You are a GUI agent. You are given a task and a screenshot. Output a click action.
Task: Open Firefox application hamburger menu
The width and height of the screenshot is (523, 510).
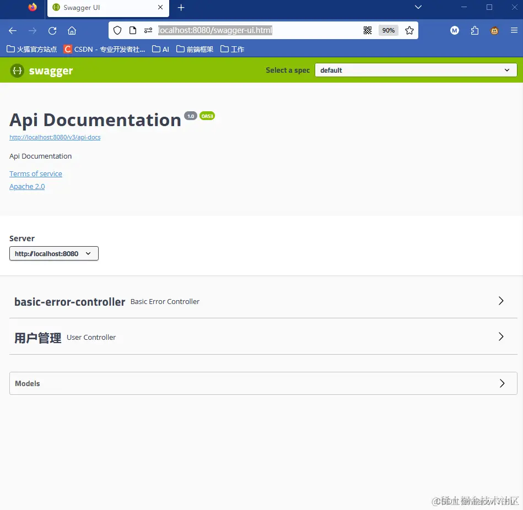tap(514, 30)
